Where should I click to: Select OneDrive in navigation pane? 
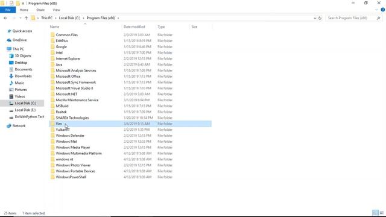click(19, 40)
